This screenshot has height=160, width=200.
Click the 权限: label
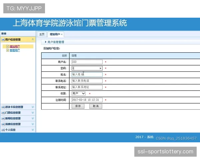click(64, 94)
